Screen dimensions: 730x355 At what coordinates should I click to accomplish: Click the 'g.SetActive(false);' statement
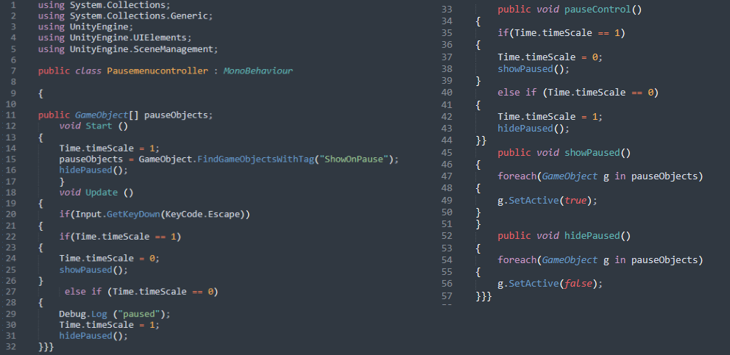pos(550,284)
